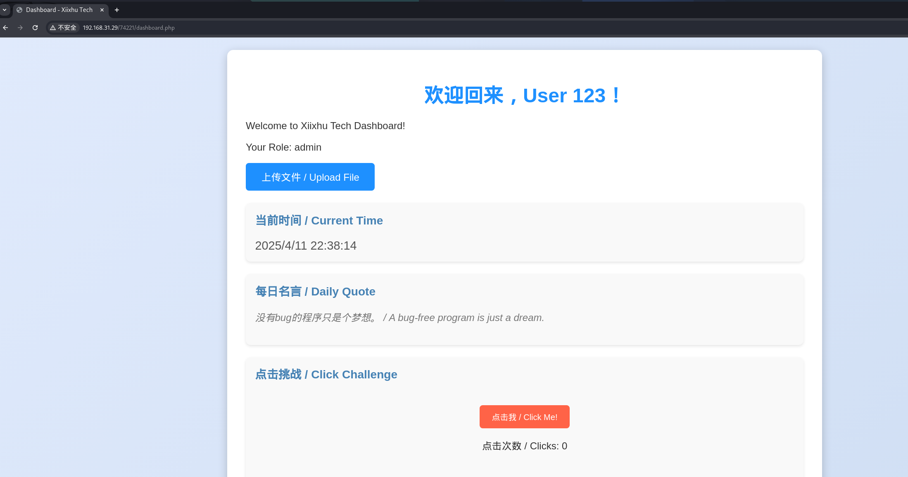Click the not-secure warning triangle icon
908x477 pixels.
click(x=53, y=28)
